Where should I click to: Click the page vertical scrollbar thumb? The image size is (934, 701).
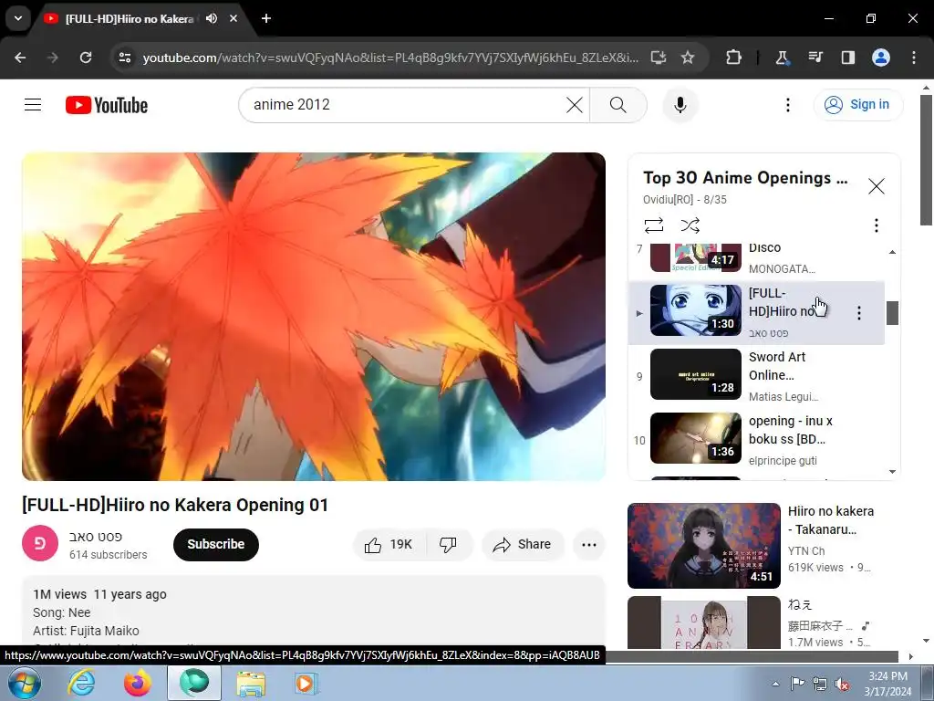click(926, 159)
